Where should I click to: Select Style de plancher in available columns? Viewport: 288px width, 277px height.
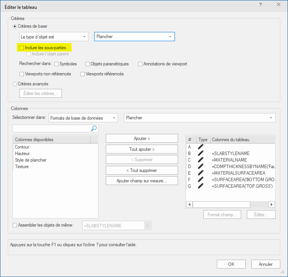click(x=31, y=160)
